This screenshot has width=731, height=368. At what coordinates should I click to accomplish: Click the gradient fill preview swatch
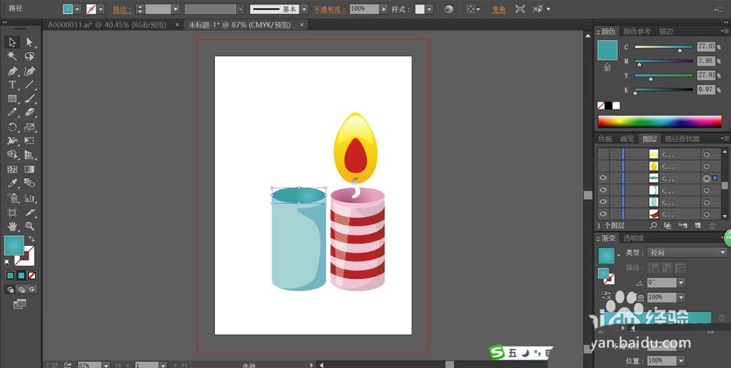point(607,256)
